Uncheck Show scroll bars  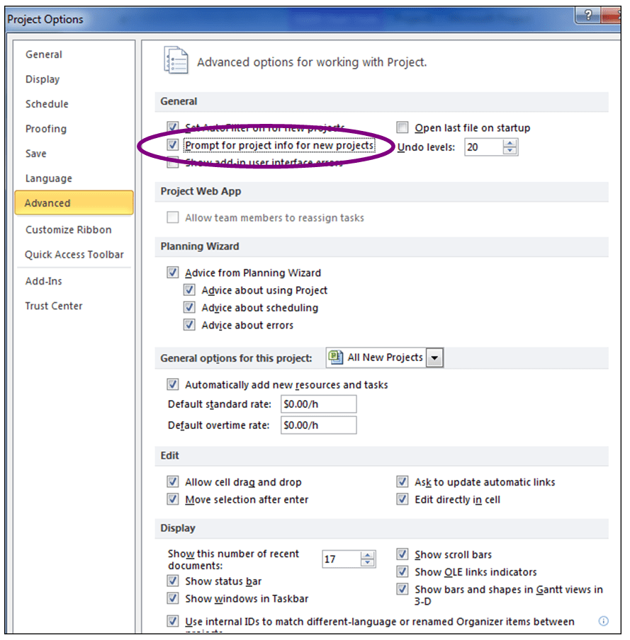403,554
